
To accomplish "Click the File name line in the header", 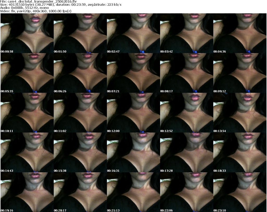I will click(x=38, y=2).
